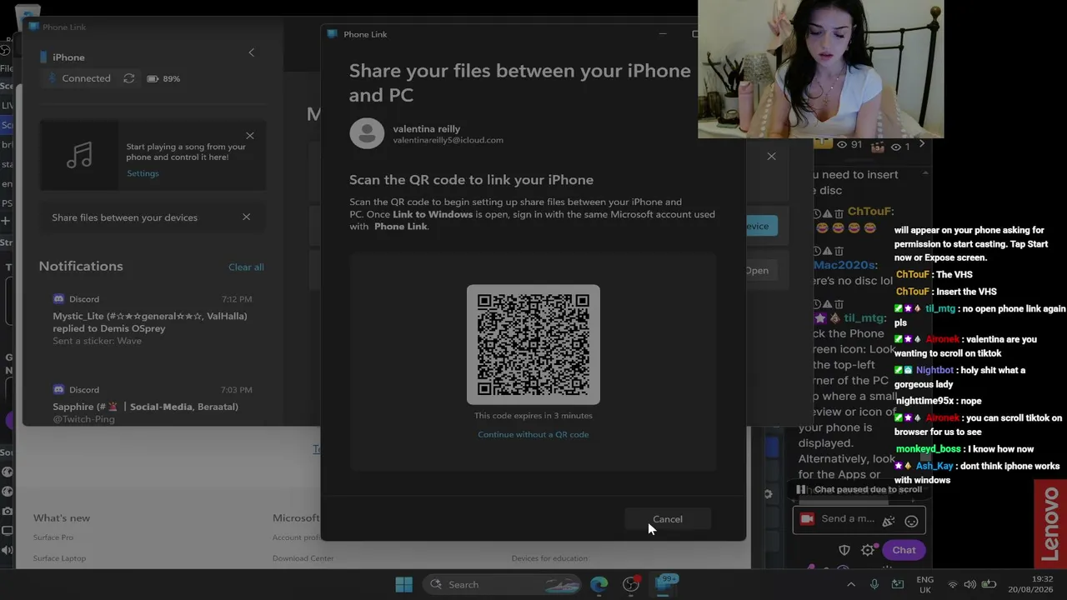The height and width of the screenshot is (600, 1067).
Task: Click the Bluetooth Connected status icon
Action: pyautogui.click(x=52, y=78)
